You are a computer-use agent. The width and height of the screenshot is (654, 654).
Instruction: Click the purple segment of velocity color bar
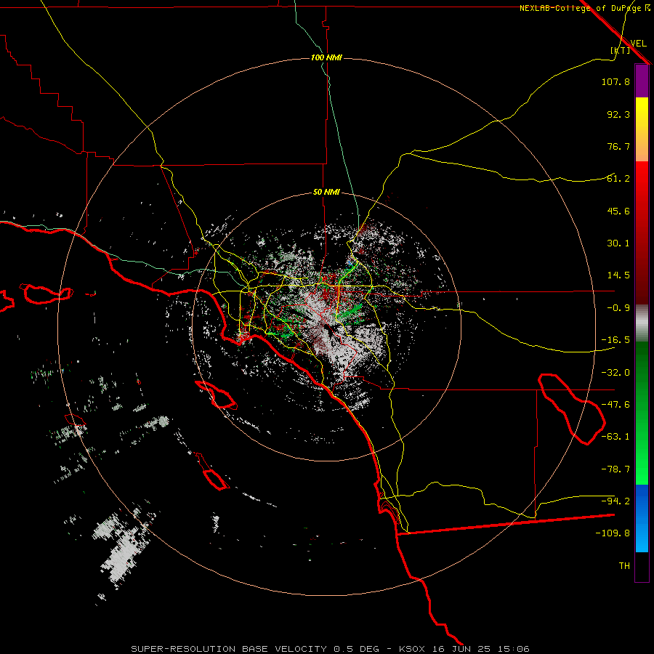[642, 81]
